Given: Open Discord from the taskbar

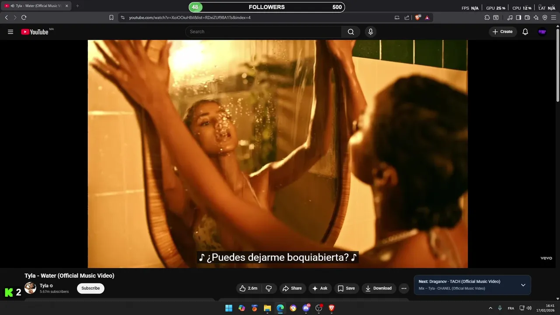Looking at the screenshot, I should [306, 308].
